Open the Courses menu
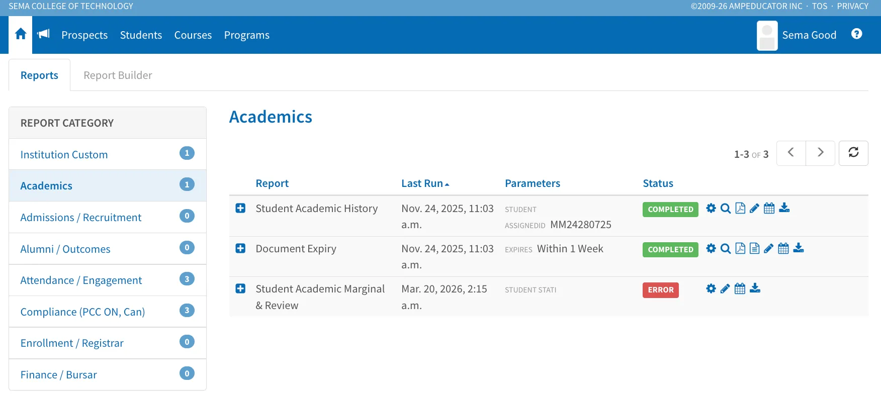 pyautogui.click(x=193, y=35)
